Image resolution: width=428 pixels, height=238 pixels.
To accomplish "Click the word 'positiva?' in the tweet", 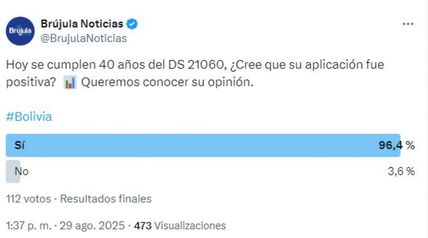I will [x=31, y=82].
